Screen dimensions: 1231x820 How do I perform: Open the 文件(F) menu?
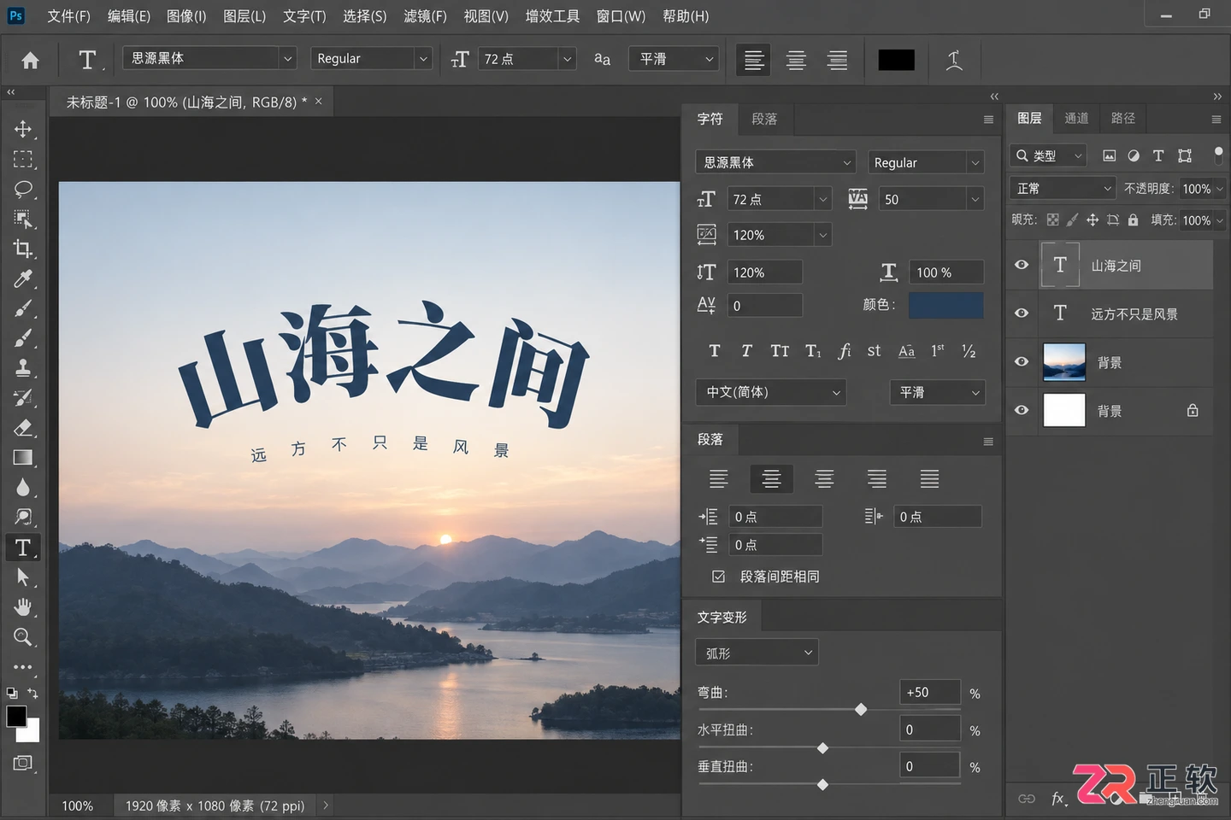[68, 16]
